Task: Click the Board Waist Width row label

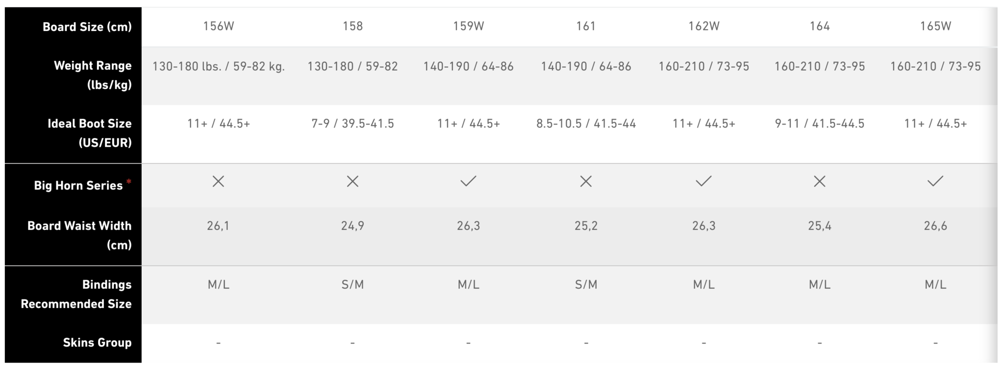Action: coord(79,235)
